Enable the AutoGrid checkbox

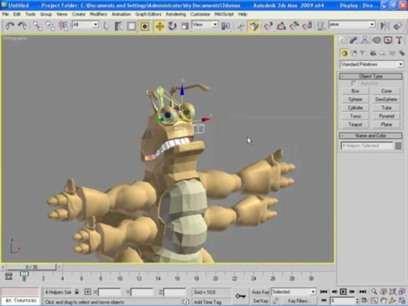tap(354, 83)
